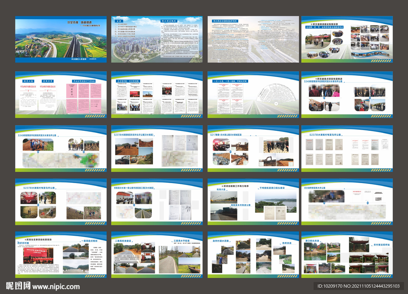Image resolution: width=408 pixels, height=294 pixels.
Task: Click the 渡口码头改造 label
Action: [312, 241]
